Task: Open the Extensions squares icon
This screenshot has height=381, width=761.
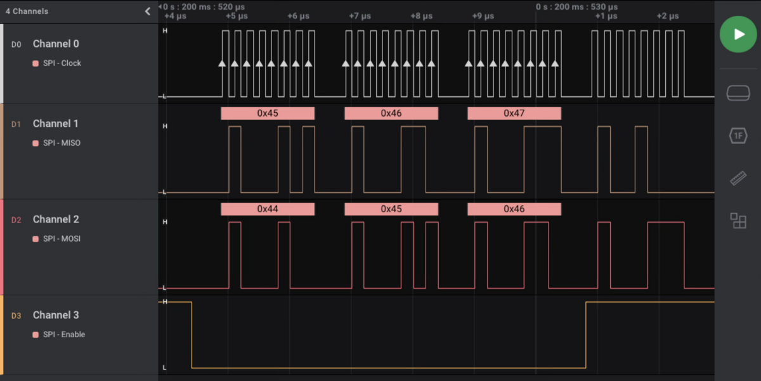Action: point(738,221)
